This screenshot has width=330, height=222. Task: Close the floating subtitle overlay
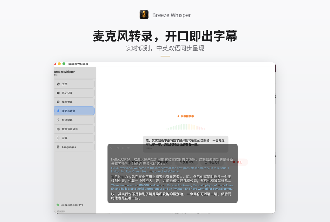(x=234, y=148)
